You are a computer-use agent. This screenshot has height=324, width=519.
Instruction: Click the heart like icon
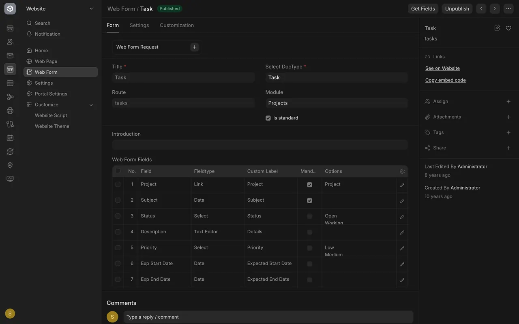(x=508, y=28)
